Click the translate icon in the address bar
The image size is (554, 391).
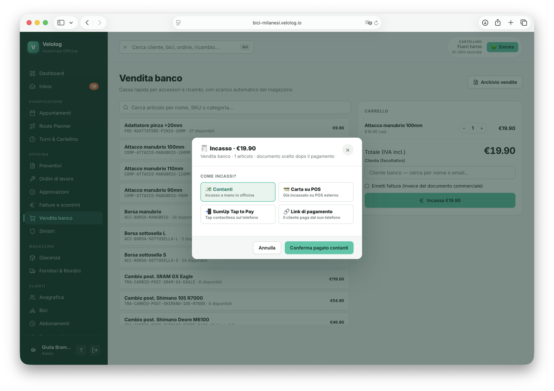point(368,23)
